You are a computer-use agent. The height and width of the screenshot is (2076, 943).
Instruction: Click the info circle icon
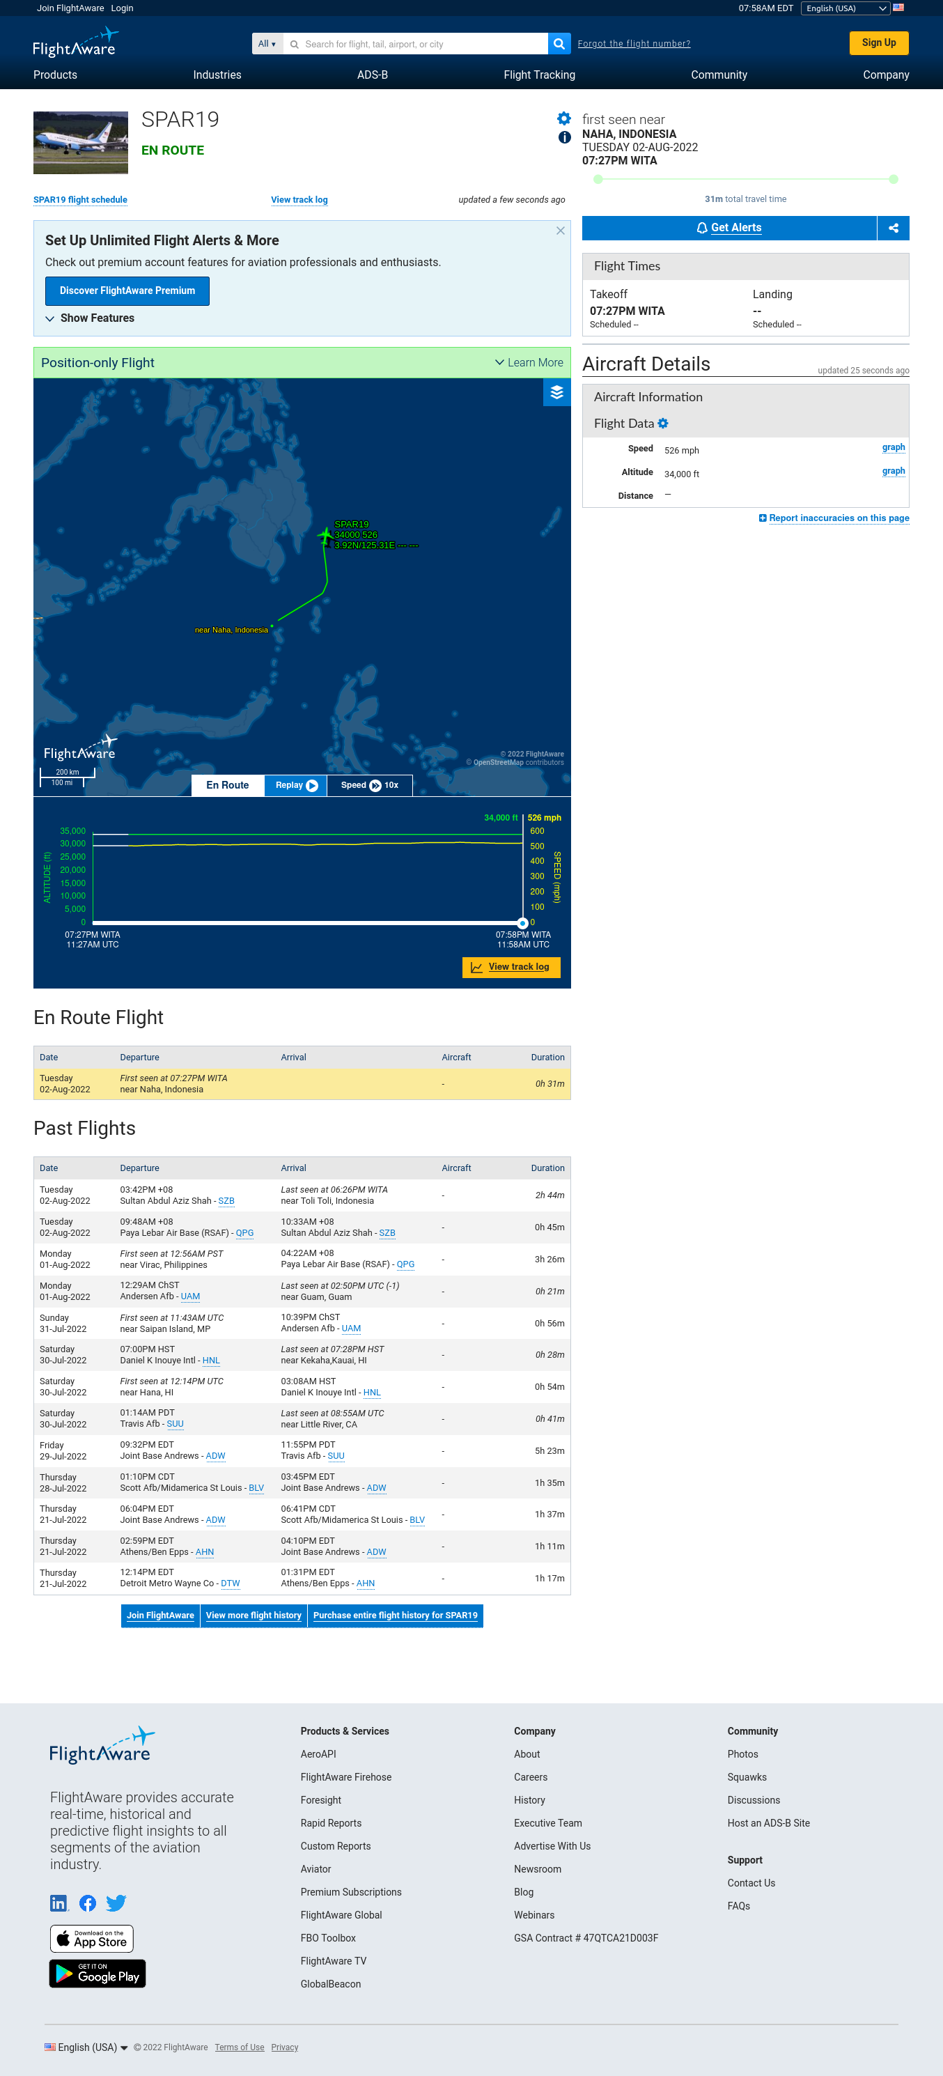pos(564,137)
